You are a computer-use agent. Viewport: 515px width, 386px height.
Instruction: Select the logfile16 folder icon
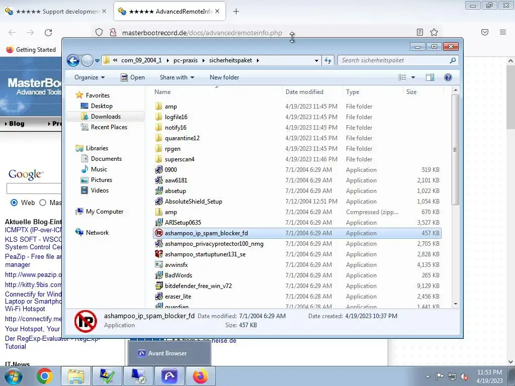[158, 117]
